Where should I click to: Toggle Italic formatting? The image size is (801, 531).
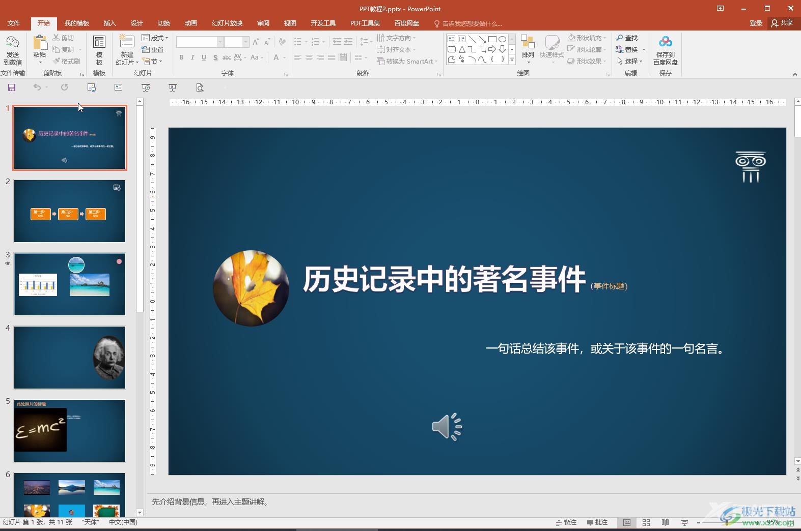pyautogui.click(x=192, y=57)
